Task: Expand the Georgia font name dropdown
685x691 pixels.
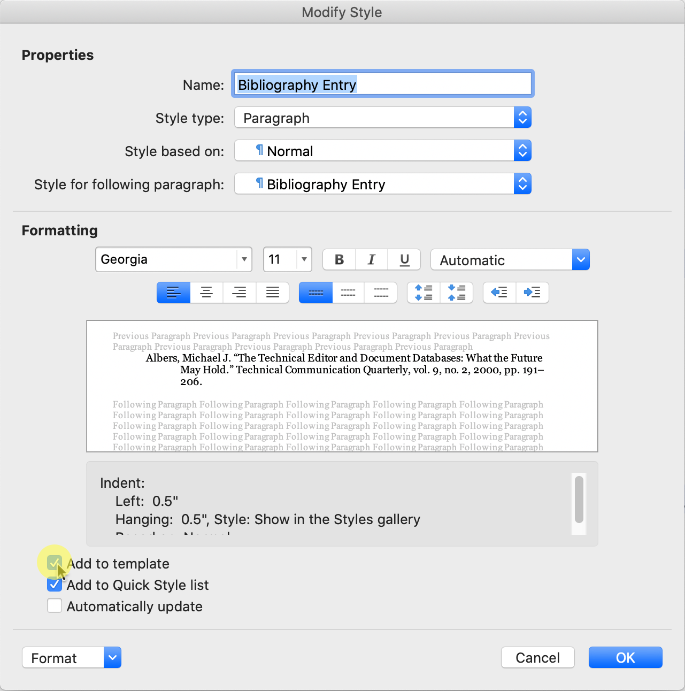Action: (x=244, y=260)
